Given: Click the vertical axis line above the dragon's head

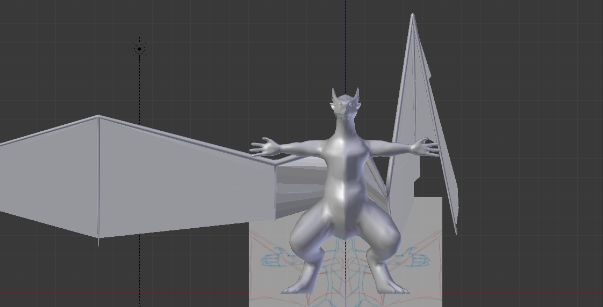Looking at the screenshot, I should (345, 43).
